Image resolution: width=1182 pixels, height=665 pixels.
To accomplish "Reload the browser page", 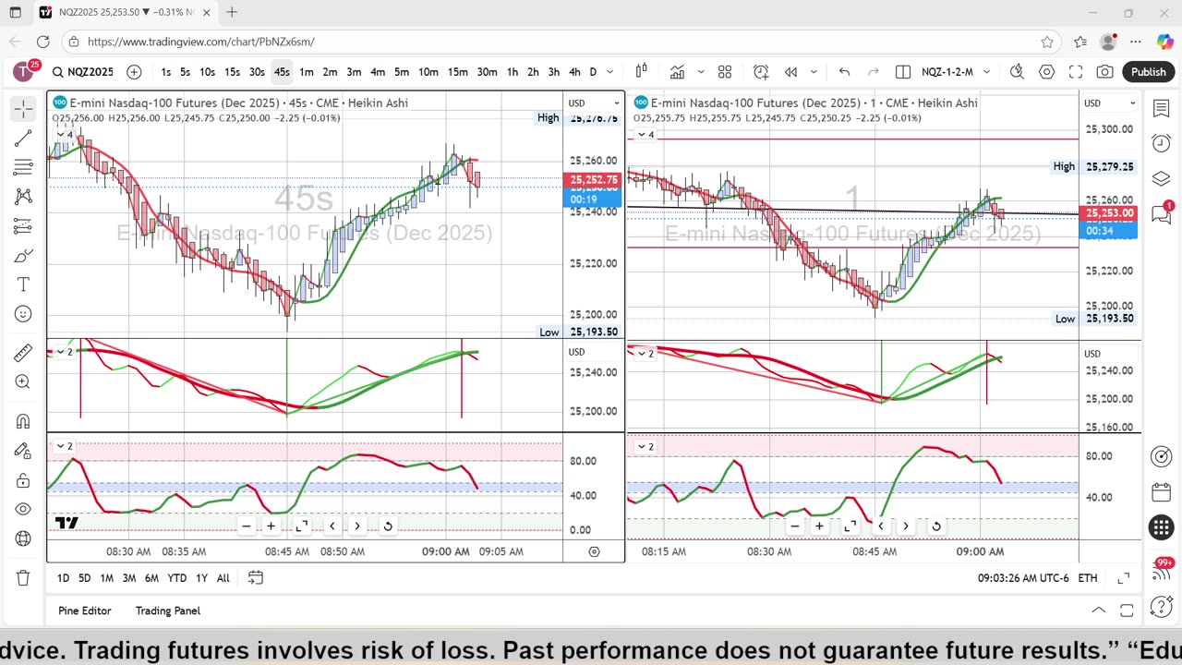I will coord(42,42).
